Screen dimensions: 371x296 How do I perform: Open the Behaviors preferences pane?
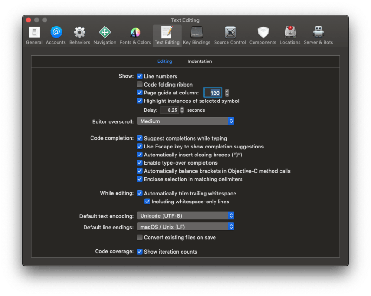(x=79, y=35)
